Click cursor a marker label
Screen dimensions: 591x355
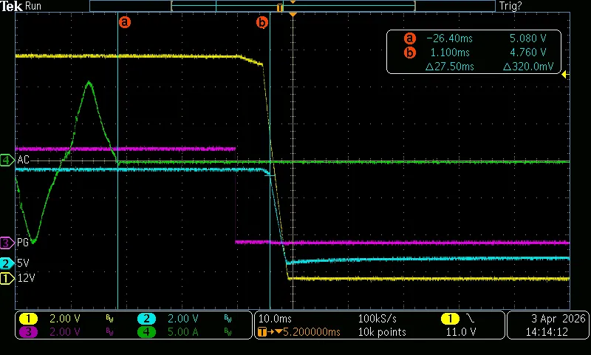pos(125,22)
